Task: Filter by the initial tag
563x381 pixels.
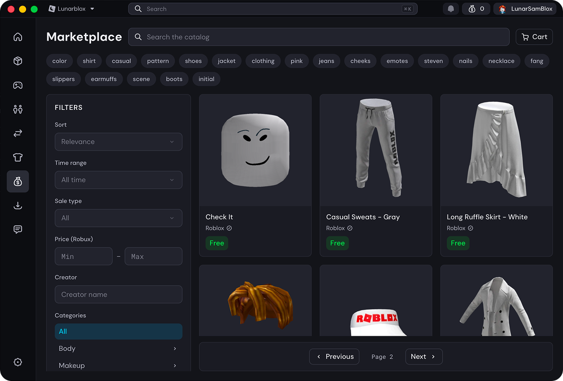Action: [x=207, y=79]
